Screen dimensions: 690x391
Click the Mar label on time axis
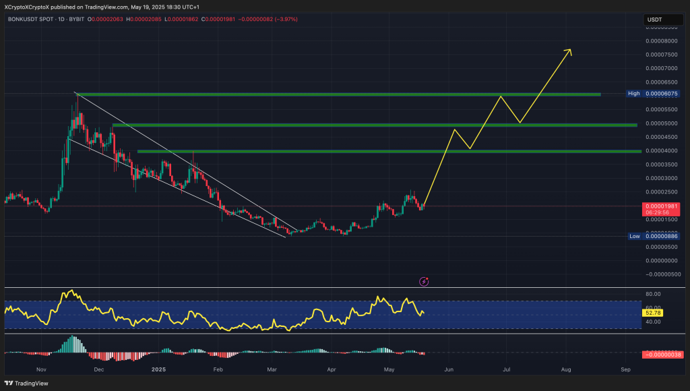(272, 369)
